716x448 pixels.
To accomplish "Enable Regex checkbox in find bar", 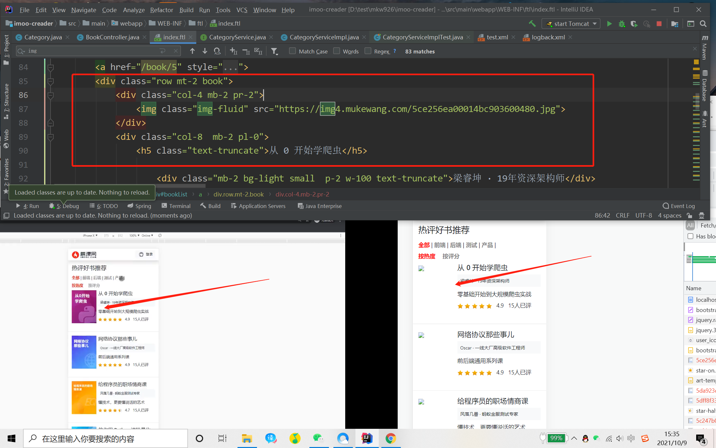I will pyautogui.click(x=368, y=51).
